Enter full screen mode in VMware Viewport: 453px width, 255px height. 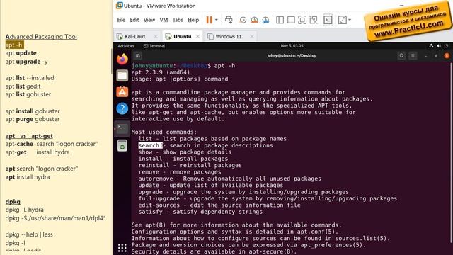pos(302,20)
